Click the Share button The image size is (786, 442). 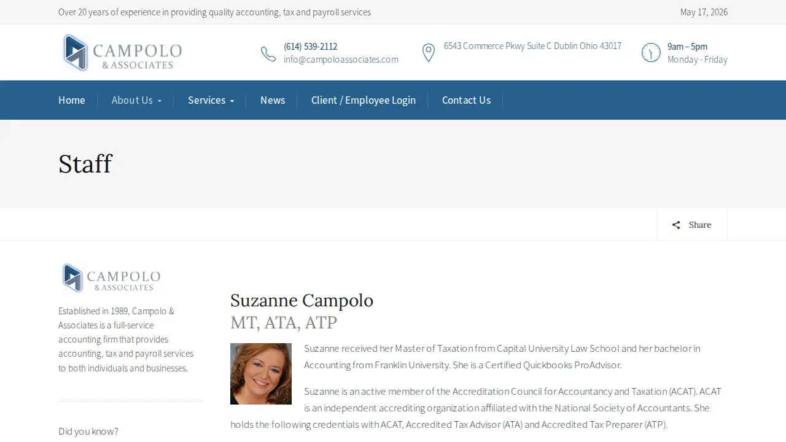[x=692, y=225]
